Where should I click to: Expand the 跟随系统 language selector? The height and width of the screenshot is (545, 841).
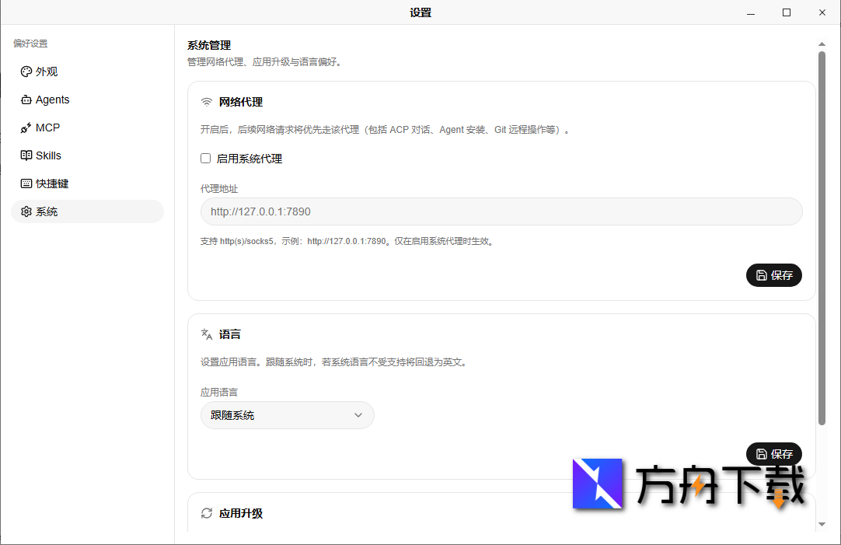point(287,415)
